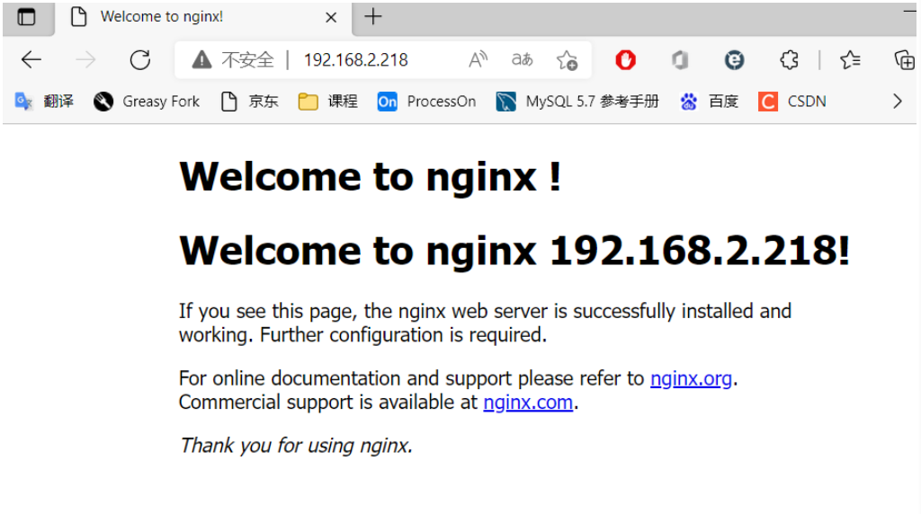The height and width of the screenshot is (514, 921).
Task: Click paragraph starting 'If you see this page'
Action: [x=485, y=323]
